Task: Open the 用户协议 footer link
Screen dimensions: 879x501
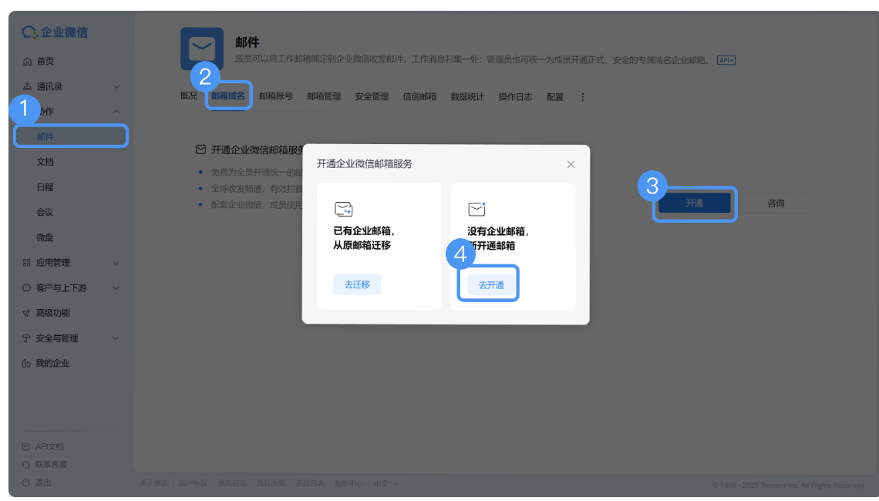Action: click(x=193, y=483)
